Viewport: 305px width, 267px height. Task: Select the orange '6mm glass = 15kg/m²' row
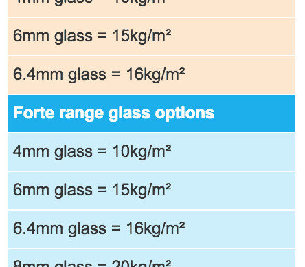(152, 36)
